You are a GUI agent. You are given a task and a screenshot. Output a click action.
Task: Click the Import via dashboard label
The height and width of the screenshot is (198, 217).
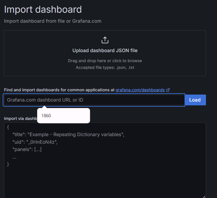(20, 119)
